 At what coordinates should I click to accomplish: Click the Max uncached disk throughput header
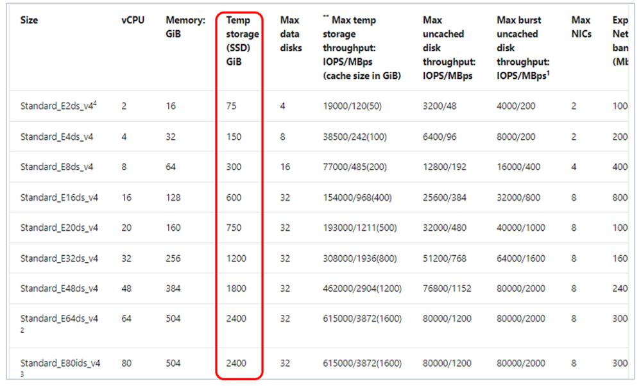[x=449, y=48]
